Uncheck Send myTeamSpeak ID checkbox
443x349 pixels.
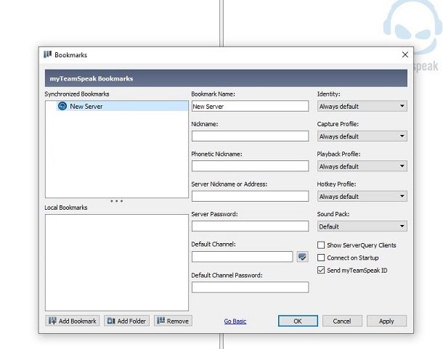(321, 270)
